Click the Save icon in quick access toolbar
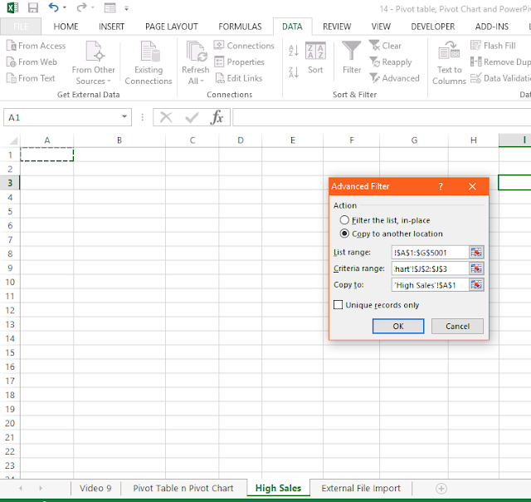 click(x=33, y=7)
